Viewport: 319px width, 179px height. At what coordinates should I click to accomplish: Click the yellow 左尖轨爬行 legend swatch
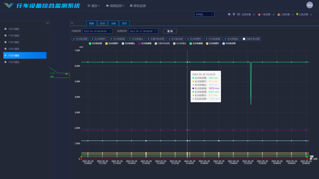106,43
